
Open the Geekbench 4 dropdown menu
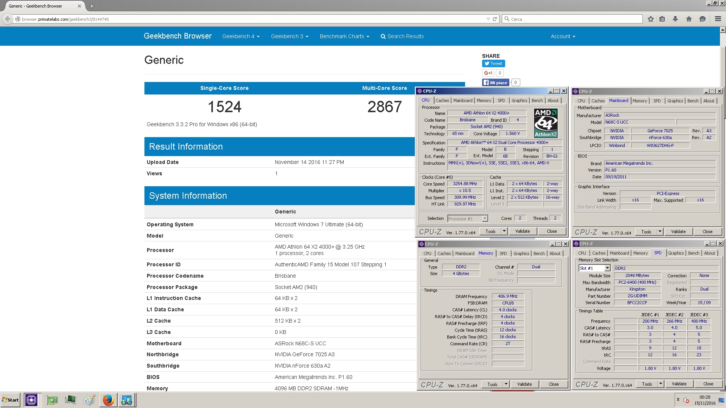[x=241, y=36]
